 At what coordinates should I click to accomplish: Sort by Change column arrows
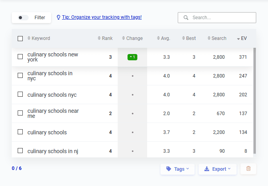click(x=124, y=38)
